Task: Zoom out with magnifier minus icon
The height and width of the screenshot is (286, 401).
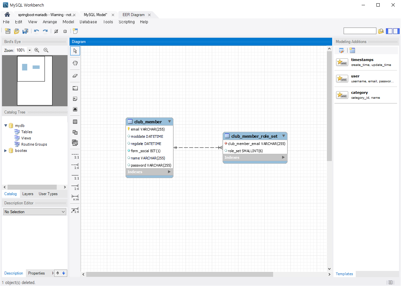Action: pyautogui.click(x=46, y=50)
